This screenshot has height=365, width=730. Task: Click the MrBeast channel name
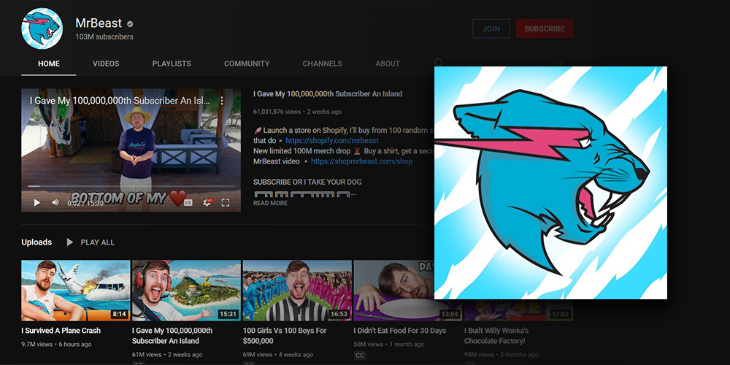[x=99, y=23]
